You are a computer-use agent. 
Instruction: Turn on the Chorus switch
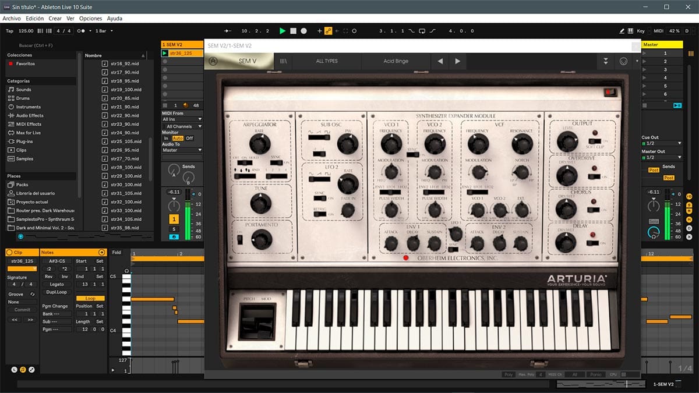click(592, 209)
